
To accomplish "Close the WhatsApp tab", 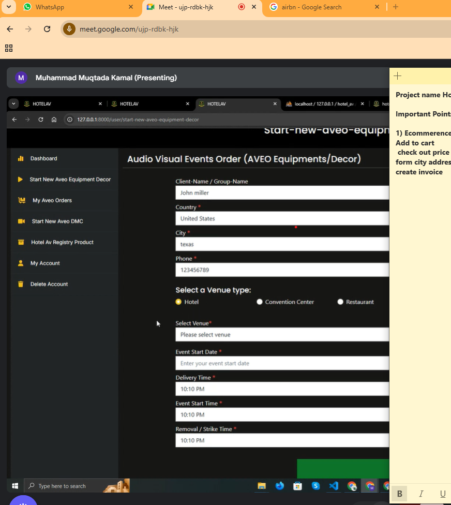I will (131, 7).
